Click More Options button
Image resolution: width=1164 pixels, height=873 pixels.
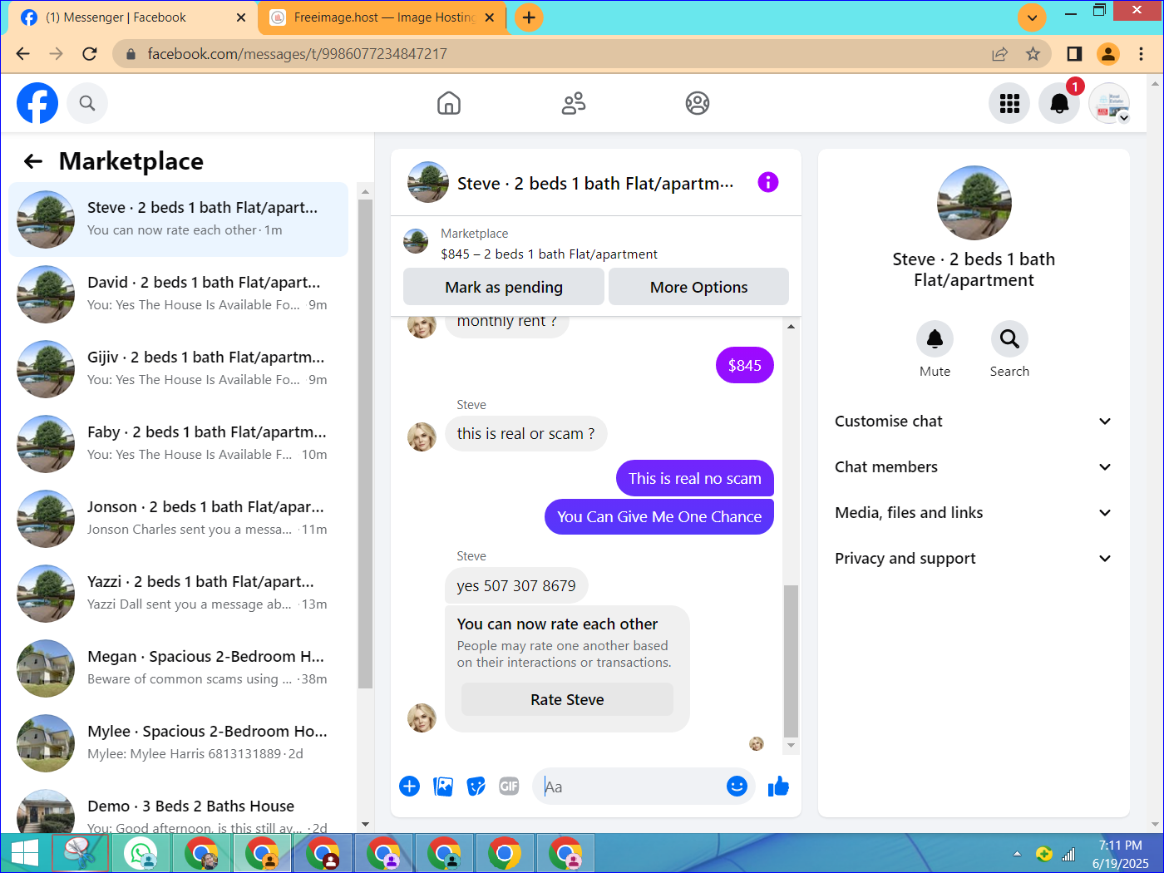point(698,287)
